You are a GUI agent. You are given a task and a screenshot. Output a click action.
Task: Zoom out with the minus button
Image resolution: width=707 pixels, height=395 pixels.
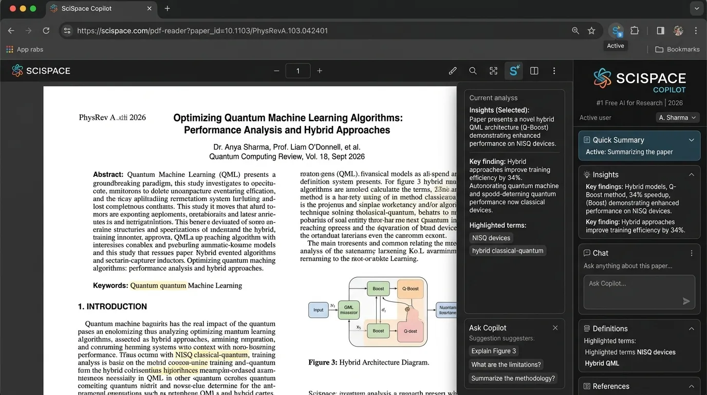coord(276,71)
